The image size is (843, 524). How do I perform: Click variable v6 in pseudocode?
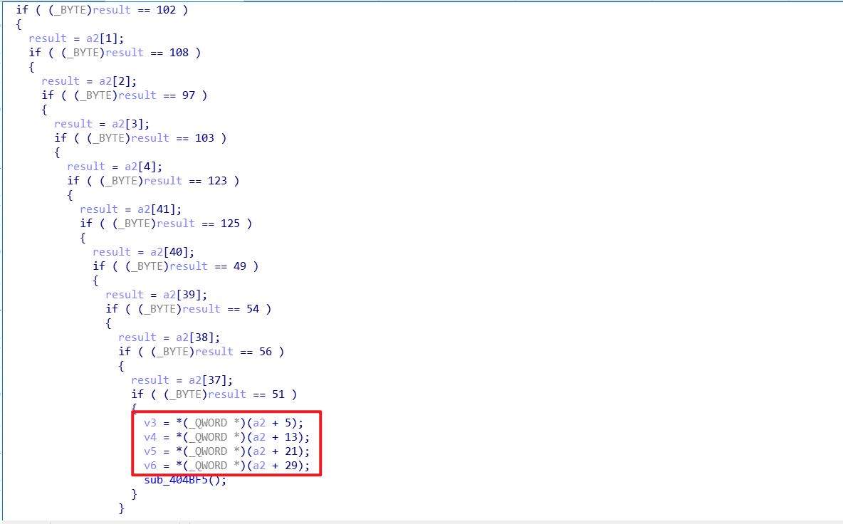[150, 466]
